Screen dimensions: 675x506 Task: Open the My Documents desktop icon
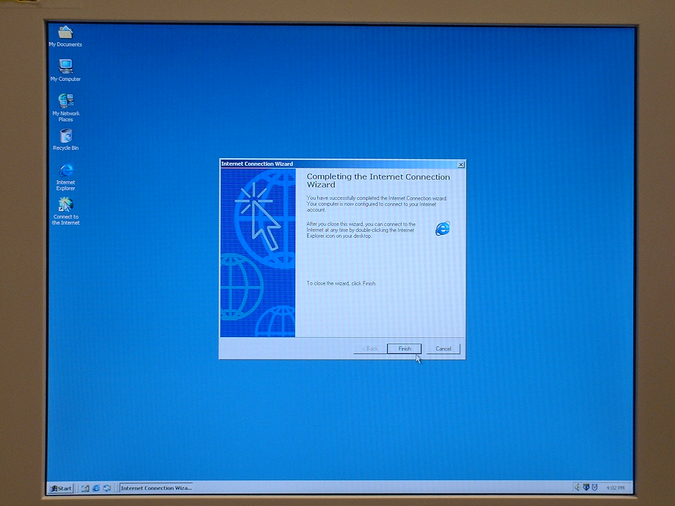pos(65,33)
